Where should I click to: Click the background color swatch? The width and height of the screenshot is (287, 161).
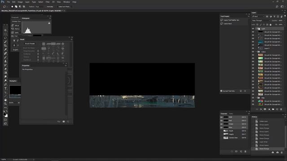6,116
